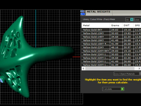Click the green Calculate arrow icon

pyautogui.click(x=122, y=89)
